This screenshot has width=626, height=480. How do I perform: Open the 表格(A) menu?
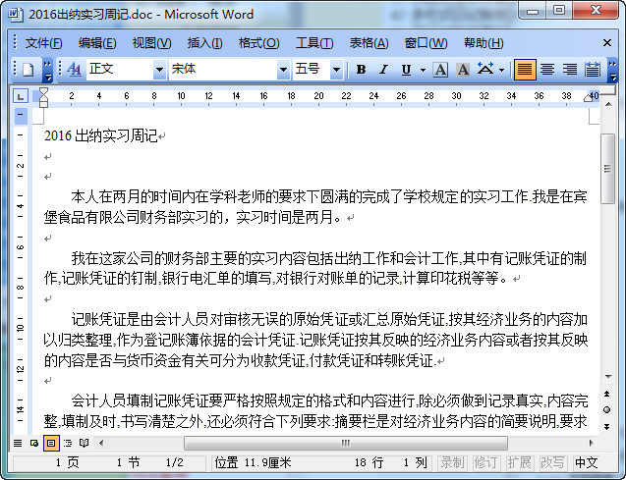[x=369, y=42]
